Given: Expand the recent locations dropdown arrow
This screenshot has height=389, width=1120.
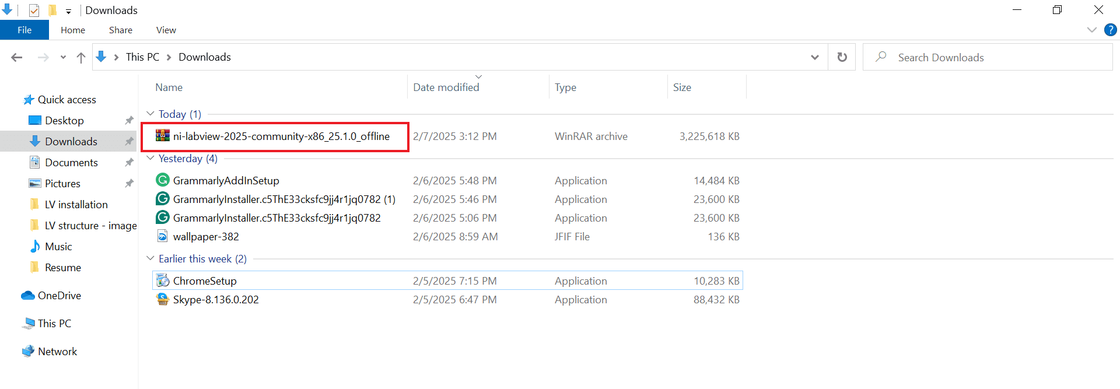Looking at the screenshot, I should pos(63,57).
